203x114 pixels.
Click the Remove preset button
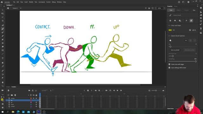click(190, 50)
